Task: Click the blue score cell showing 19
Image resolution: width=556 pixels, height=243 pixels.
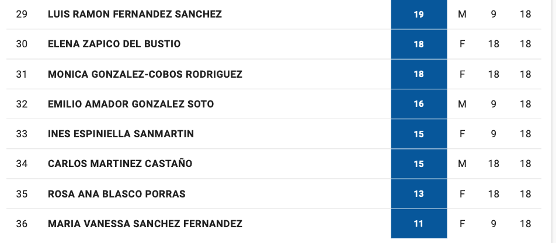Action: [x=419, y=14]
